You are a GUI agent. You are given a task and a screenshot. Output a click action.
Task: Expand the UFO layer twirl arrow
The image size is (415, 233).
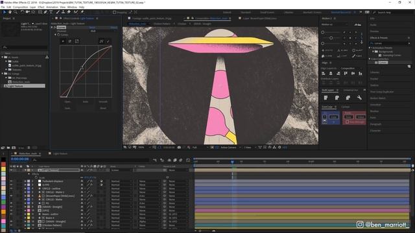25,210
